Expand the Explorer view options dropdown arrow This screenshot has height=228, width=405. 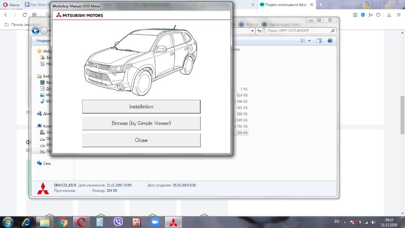[309, 41]
